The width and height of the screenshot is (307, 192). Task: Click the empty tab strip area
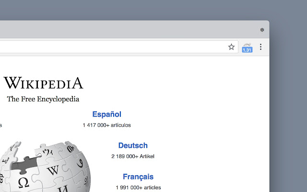point(127,29)
